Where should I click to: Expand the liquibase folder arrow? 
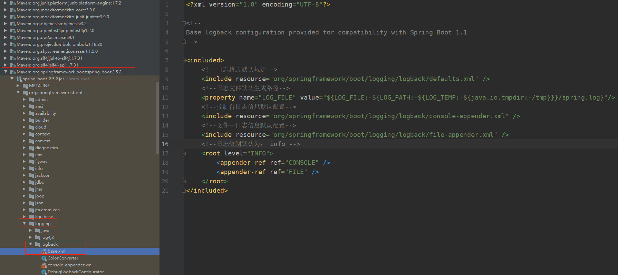tap(24, 216)
